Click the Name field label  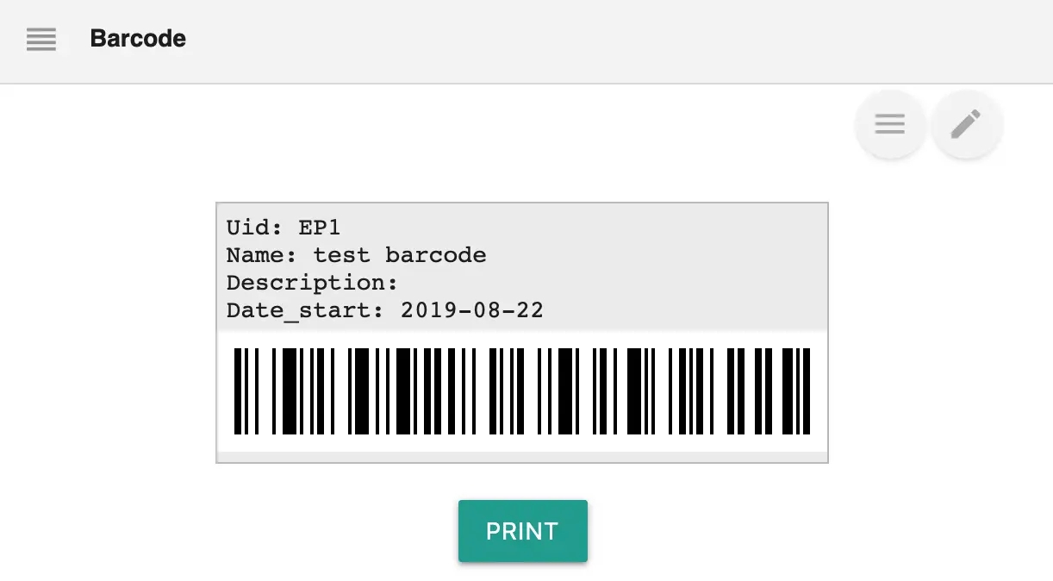pos(262,255)
